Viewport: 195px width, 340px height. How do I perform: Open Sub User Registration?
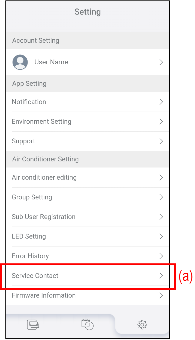(x=44, y=217)
